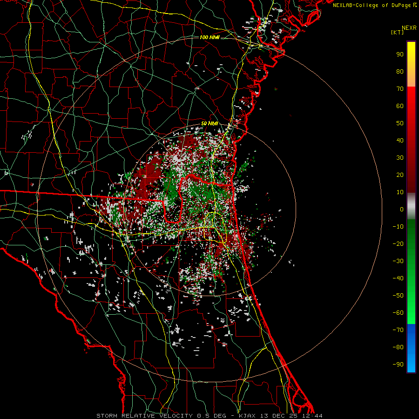Click the blue bottom segment of the color bar
This screenshot has height=419, width=419.
pyautogui.click(x=411, y=348)
